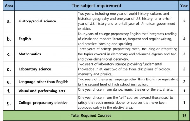Click 'Visual and performing arts' cell

coord(46,91)
